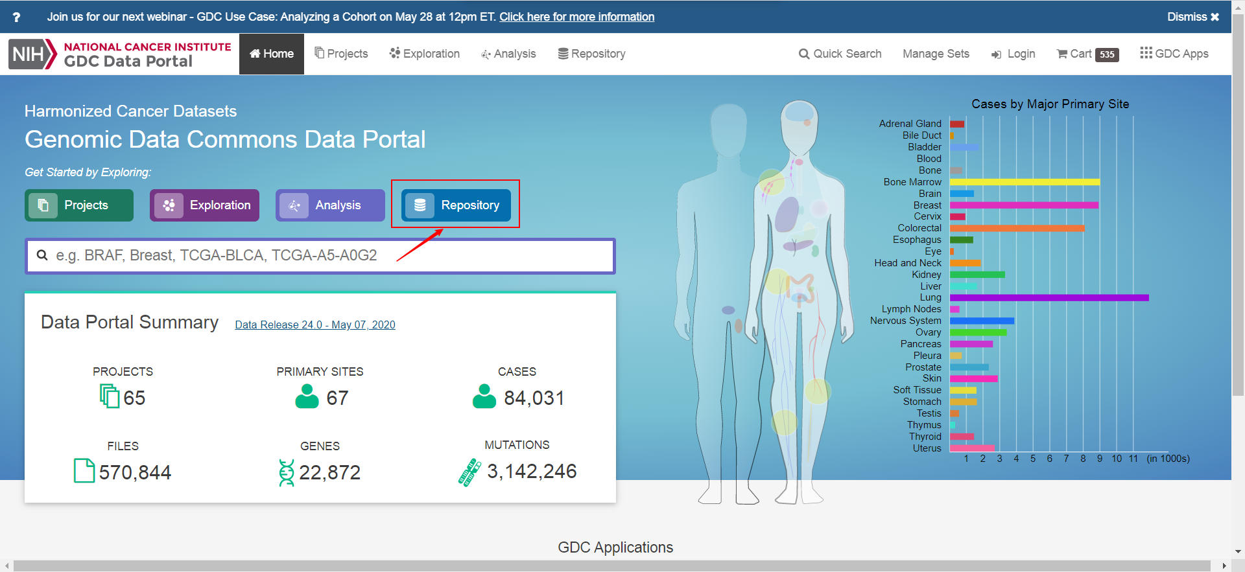The image size is (1245, 572).
Task: Click the Files document icon beside 570,844
Action: click(x=84, y=471)
